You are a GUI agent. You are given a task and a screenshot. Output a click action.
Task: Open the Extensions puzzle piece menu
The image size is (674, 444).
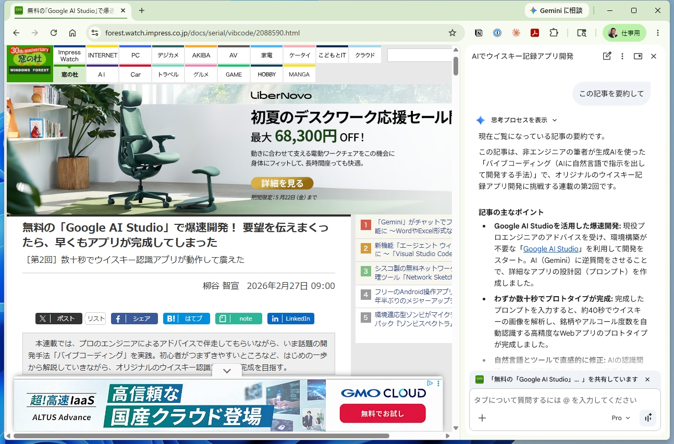click(x=554, y=33)
